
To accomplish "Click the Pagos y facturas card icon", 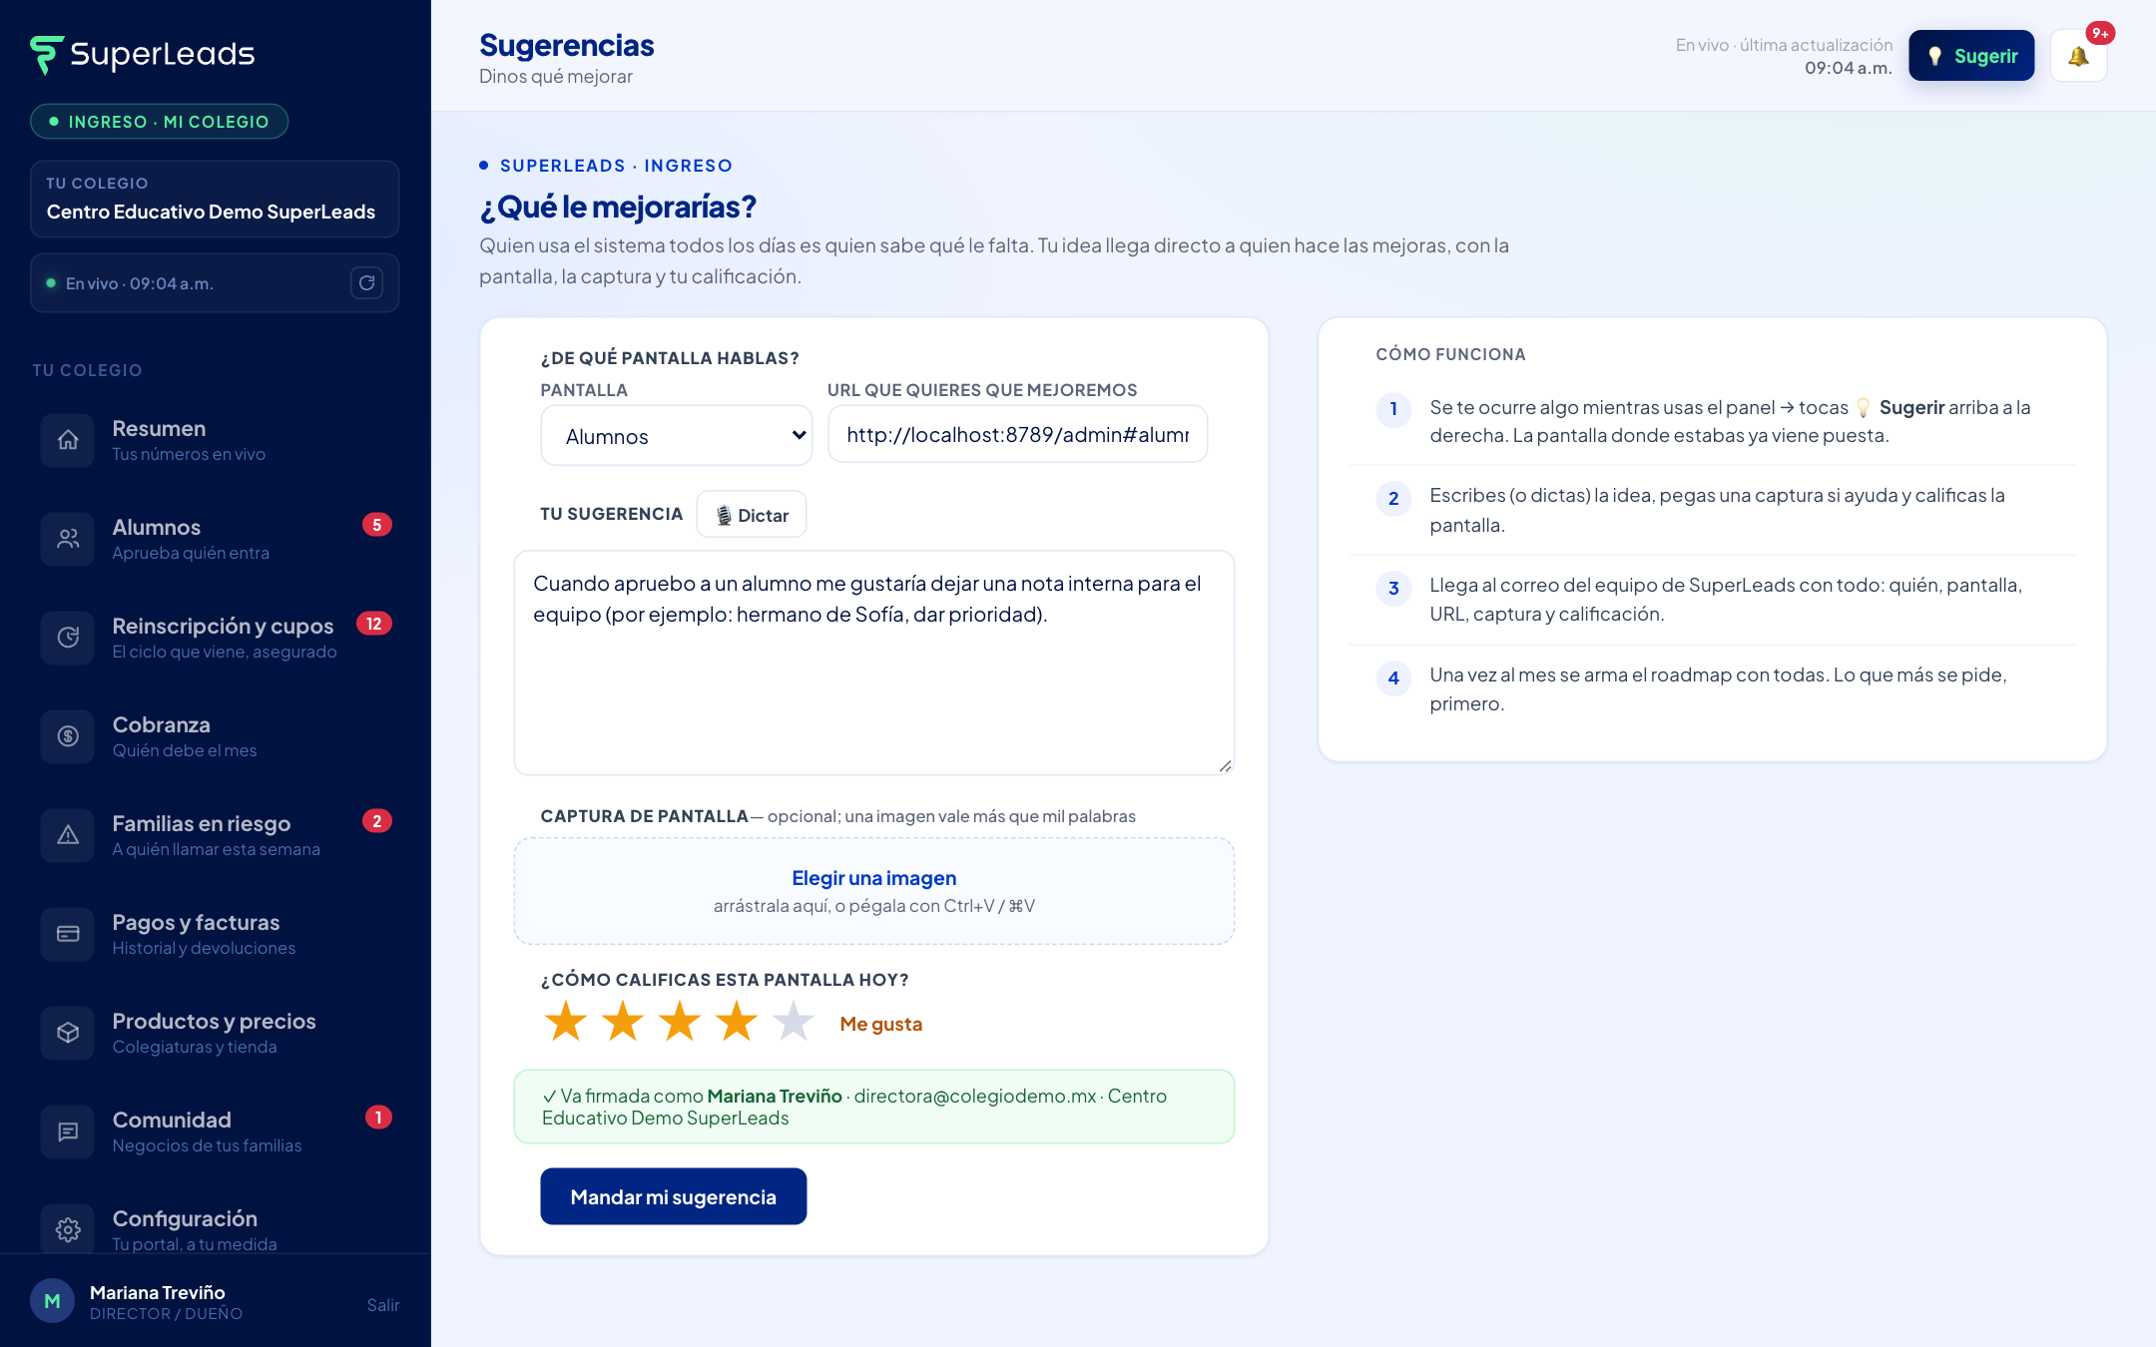I will [68, 934].
